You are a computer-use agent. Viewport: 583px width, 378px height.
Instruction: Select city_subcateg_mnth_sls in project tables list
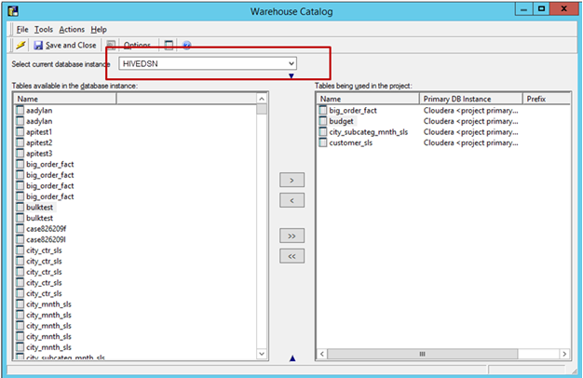(x=369, y=132)
